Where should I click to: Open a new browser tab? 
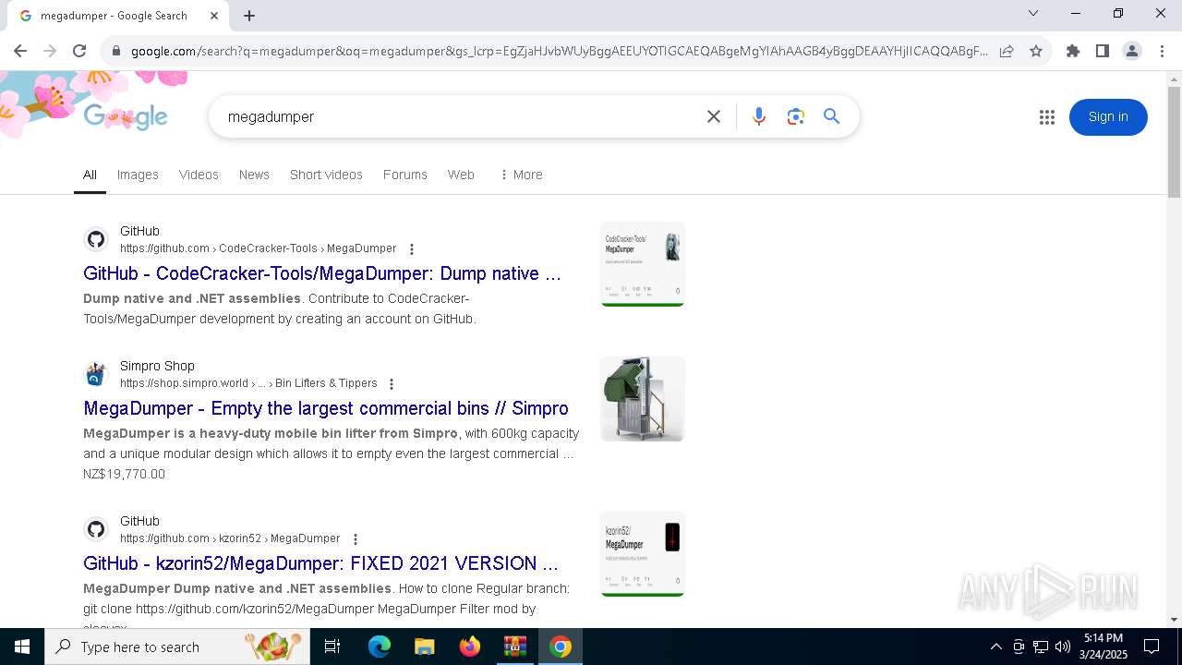click(249, 16)
